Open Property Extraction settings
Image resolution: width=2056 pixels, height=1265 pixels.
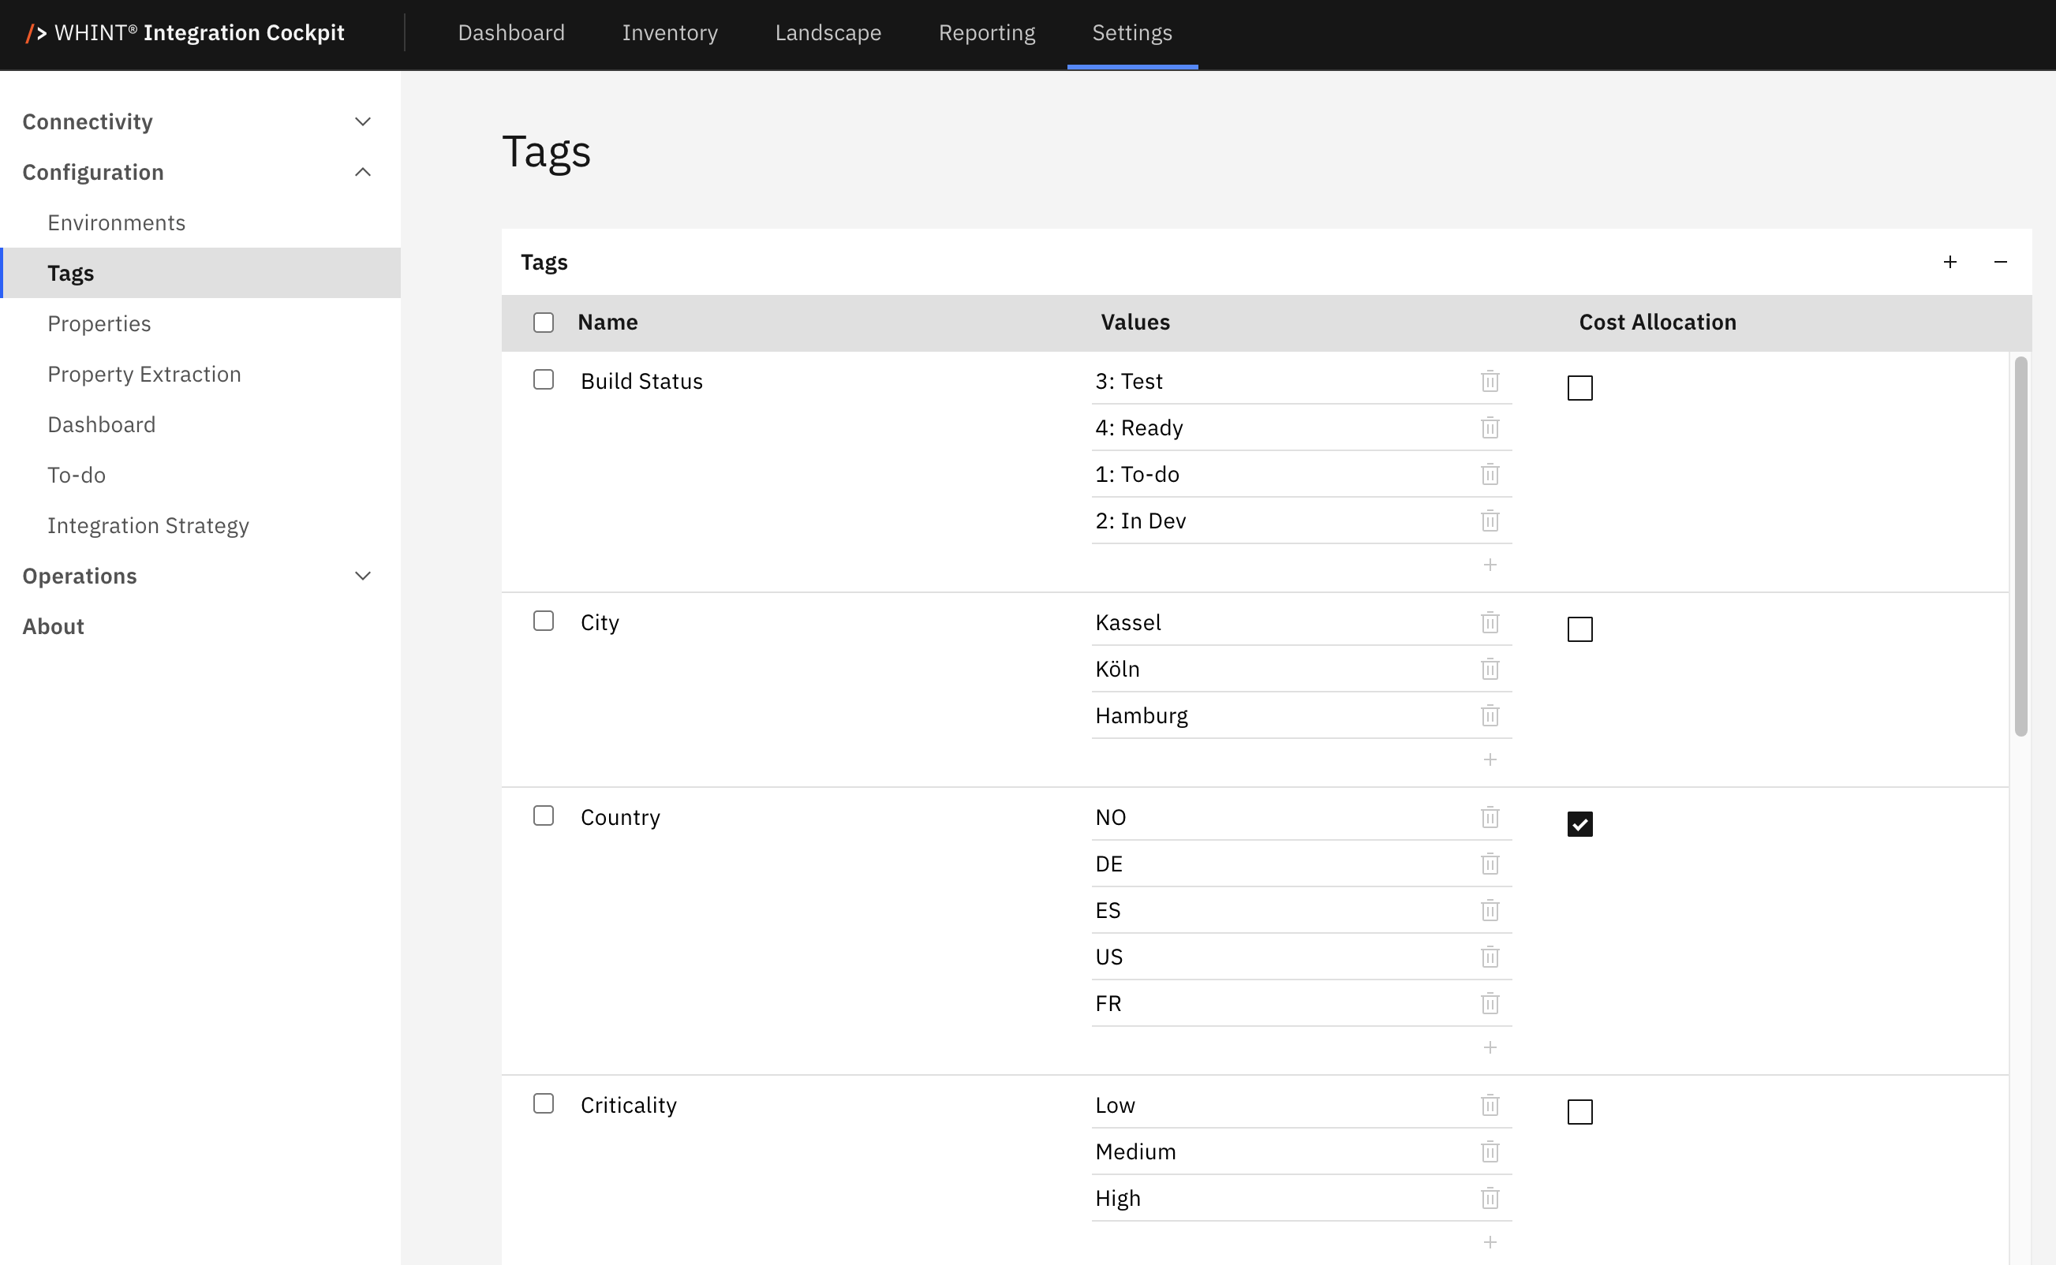tap(200, 374)
